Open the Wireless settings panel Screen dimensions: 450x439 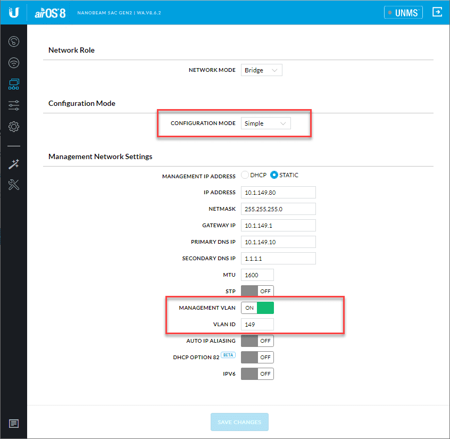[13, 63]
